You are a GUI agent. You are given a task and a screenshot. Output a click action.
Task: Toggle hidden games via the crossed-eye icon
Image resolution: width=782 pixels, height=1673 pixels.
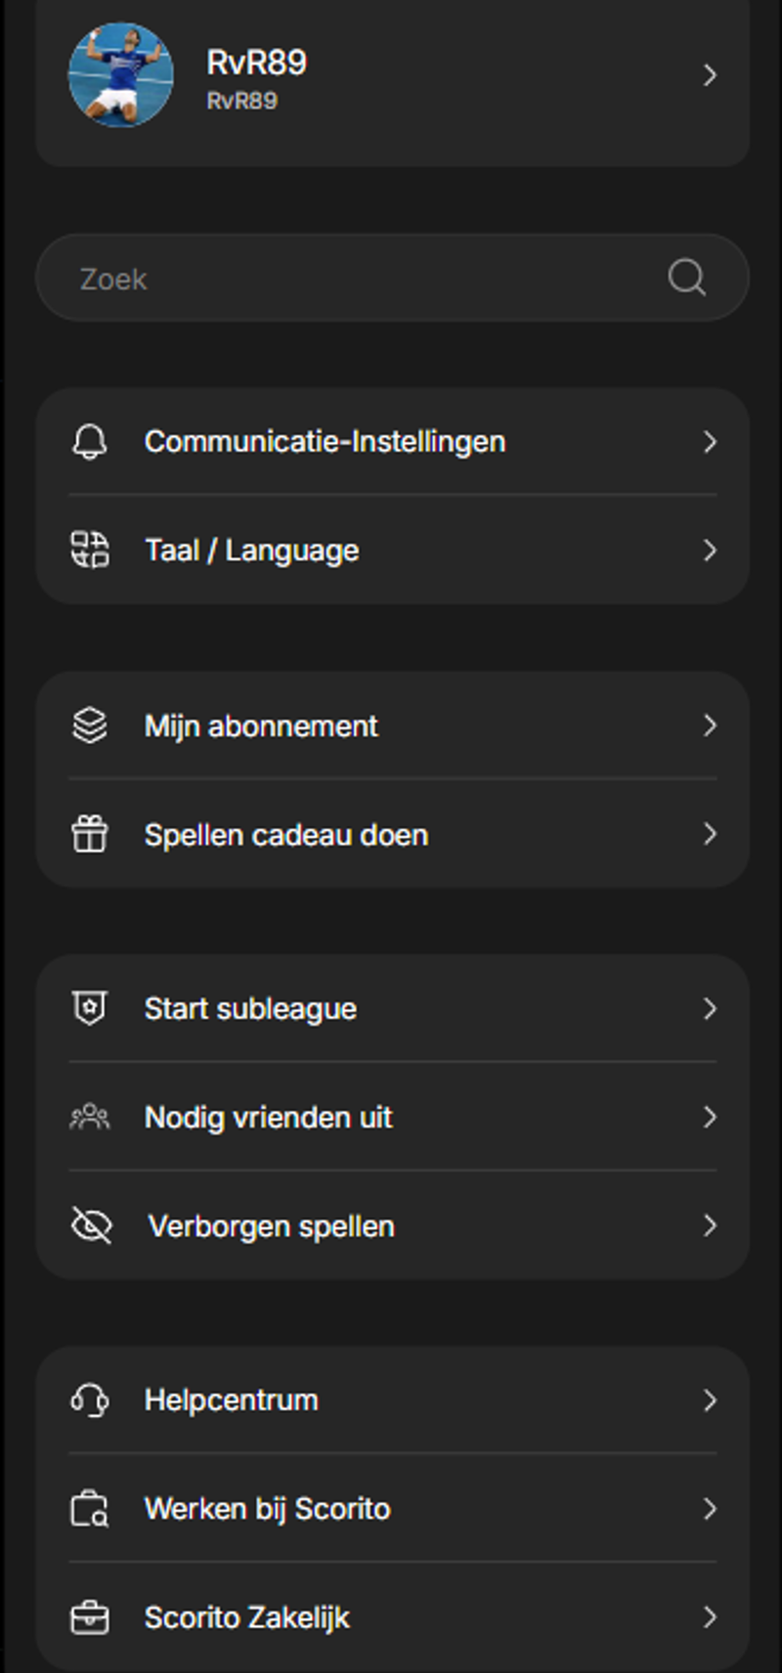[91, 1225]
